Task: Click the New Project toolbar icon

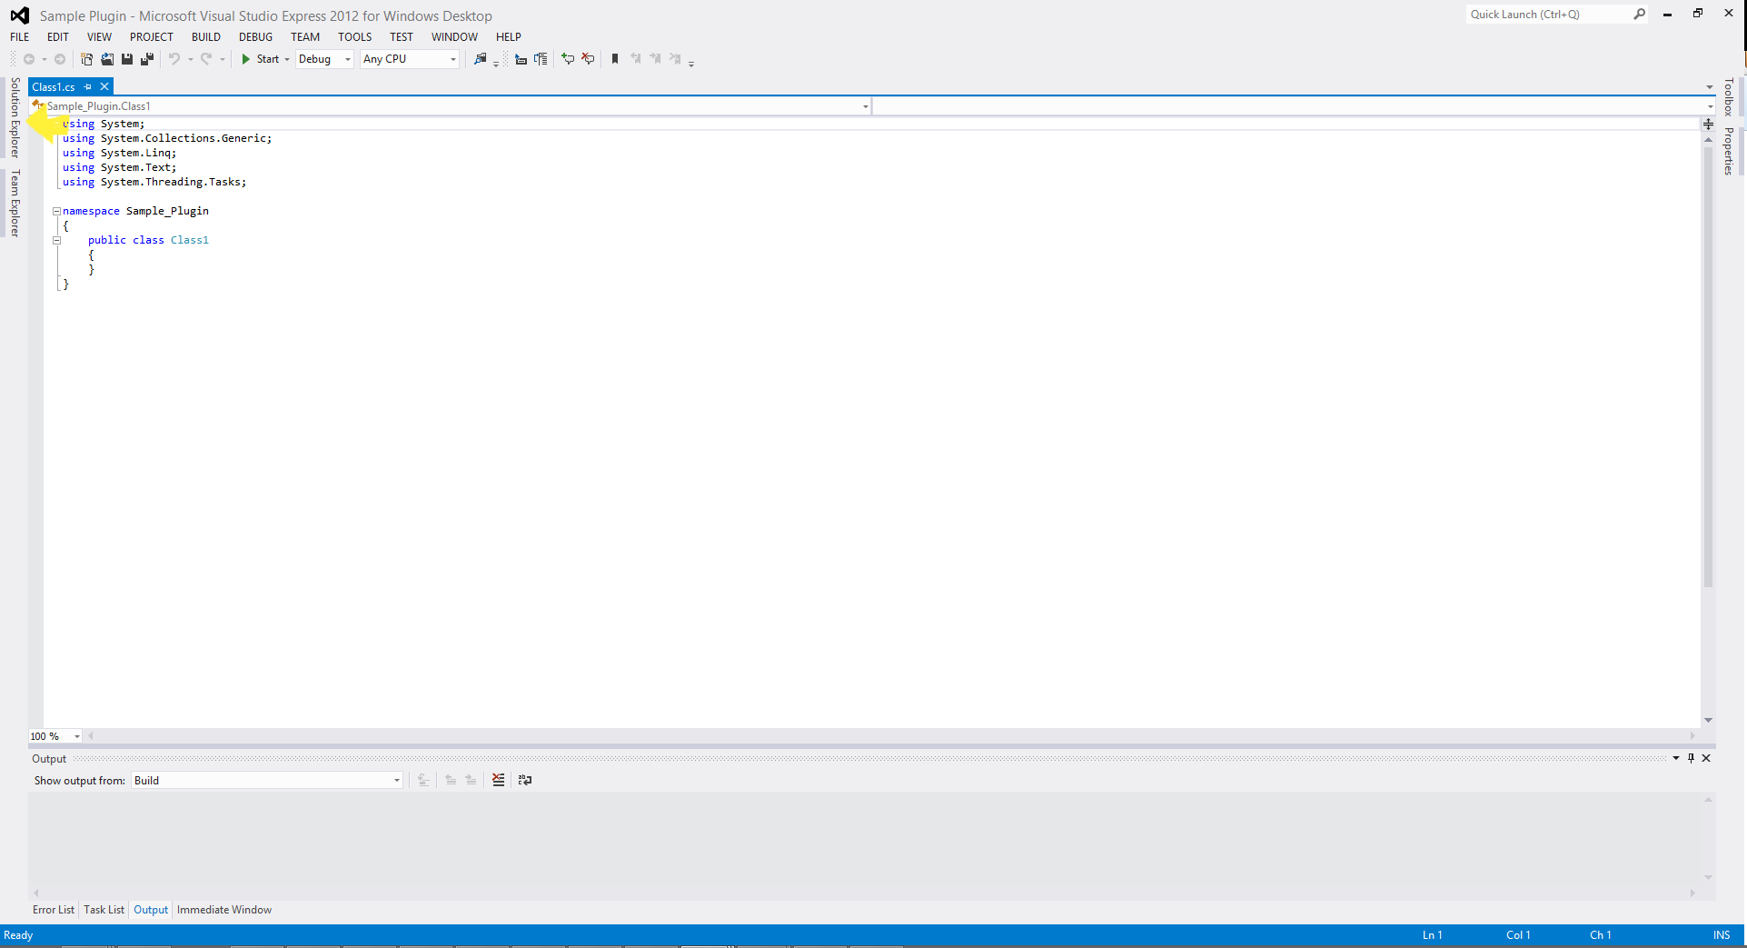Action: click(x=86, y=59)
